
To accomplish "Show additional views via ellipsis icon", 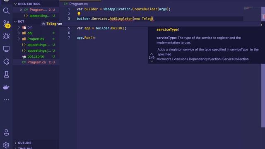I will [6, 100].
